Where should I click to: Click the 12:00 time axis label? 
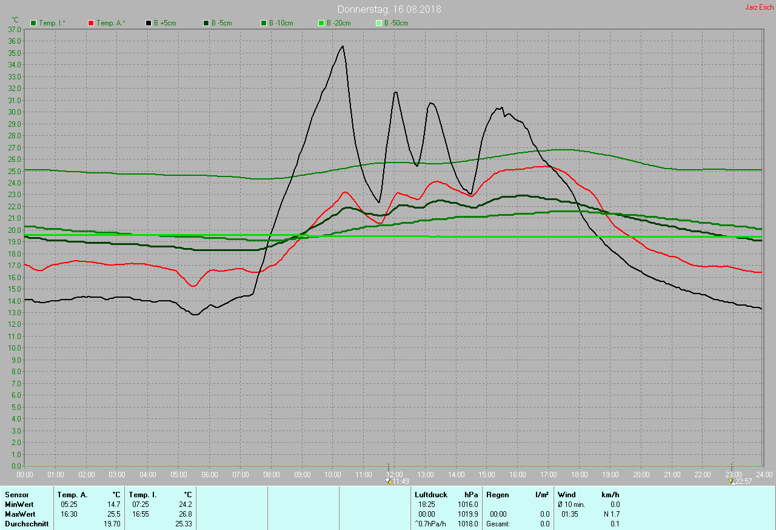pos(395,474)
